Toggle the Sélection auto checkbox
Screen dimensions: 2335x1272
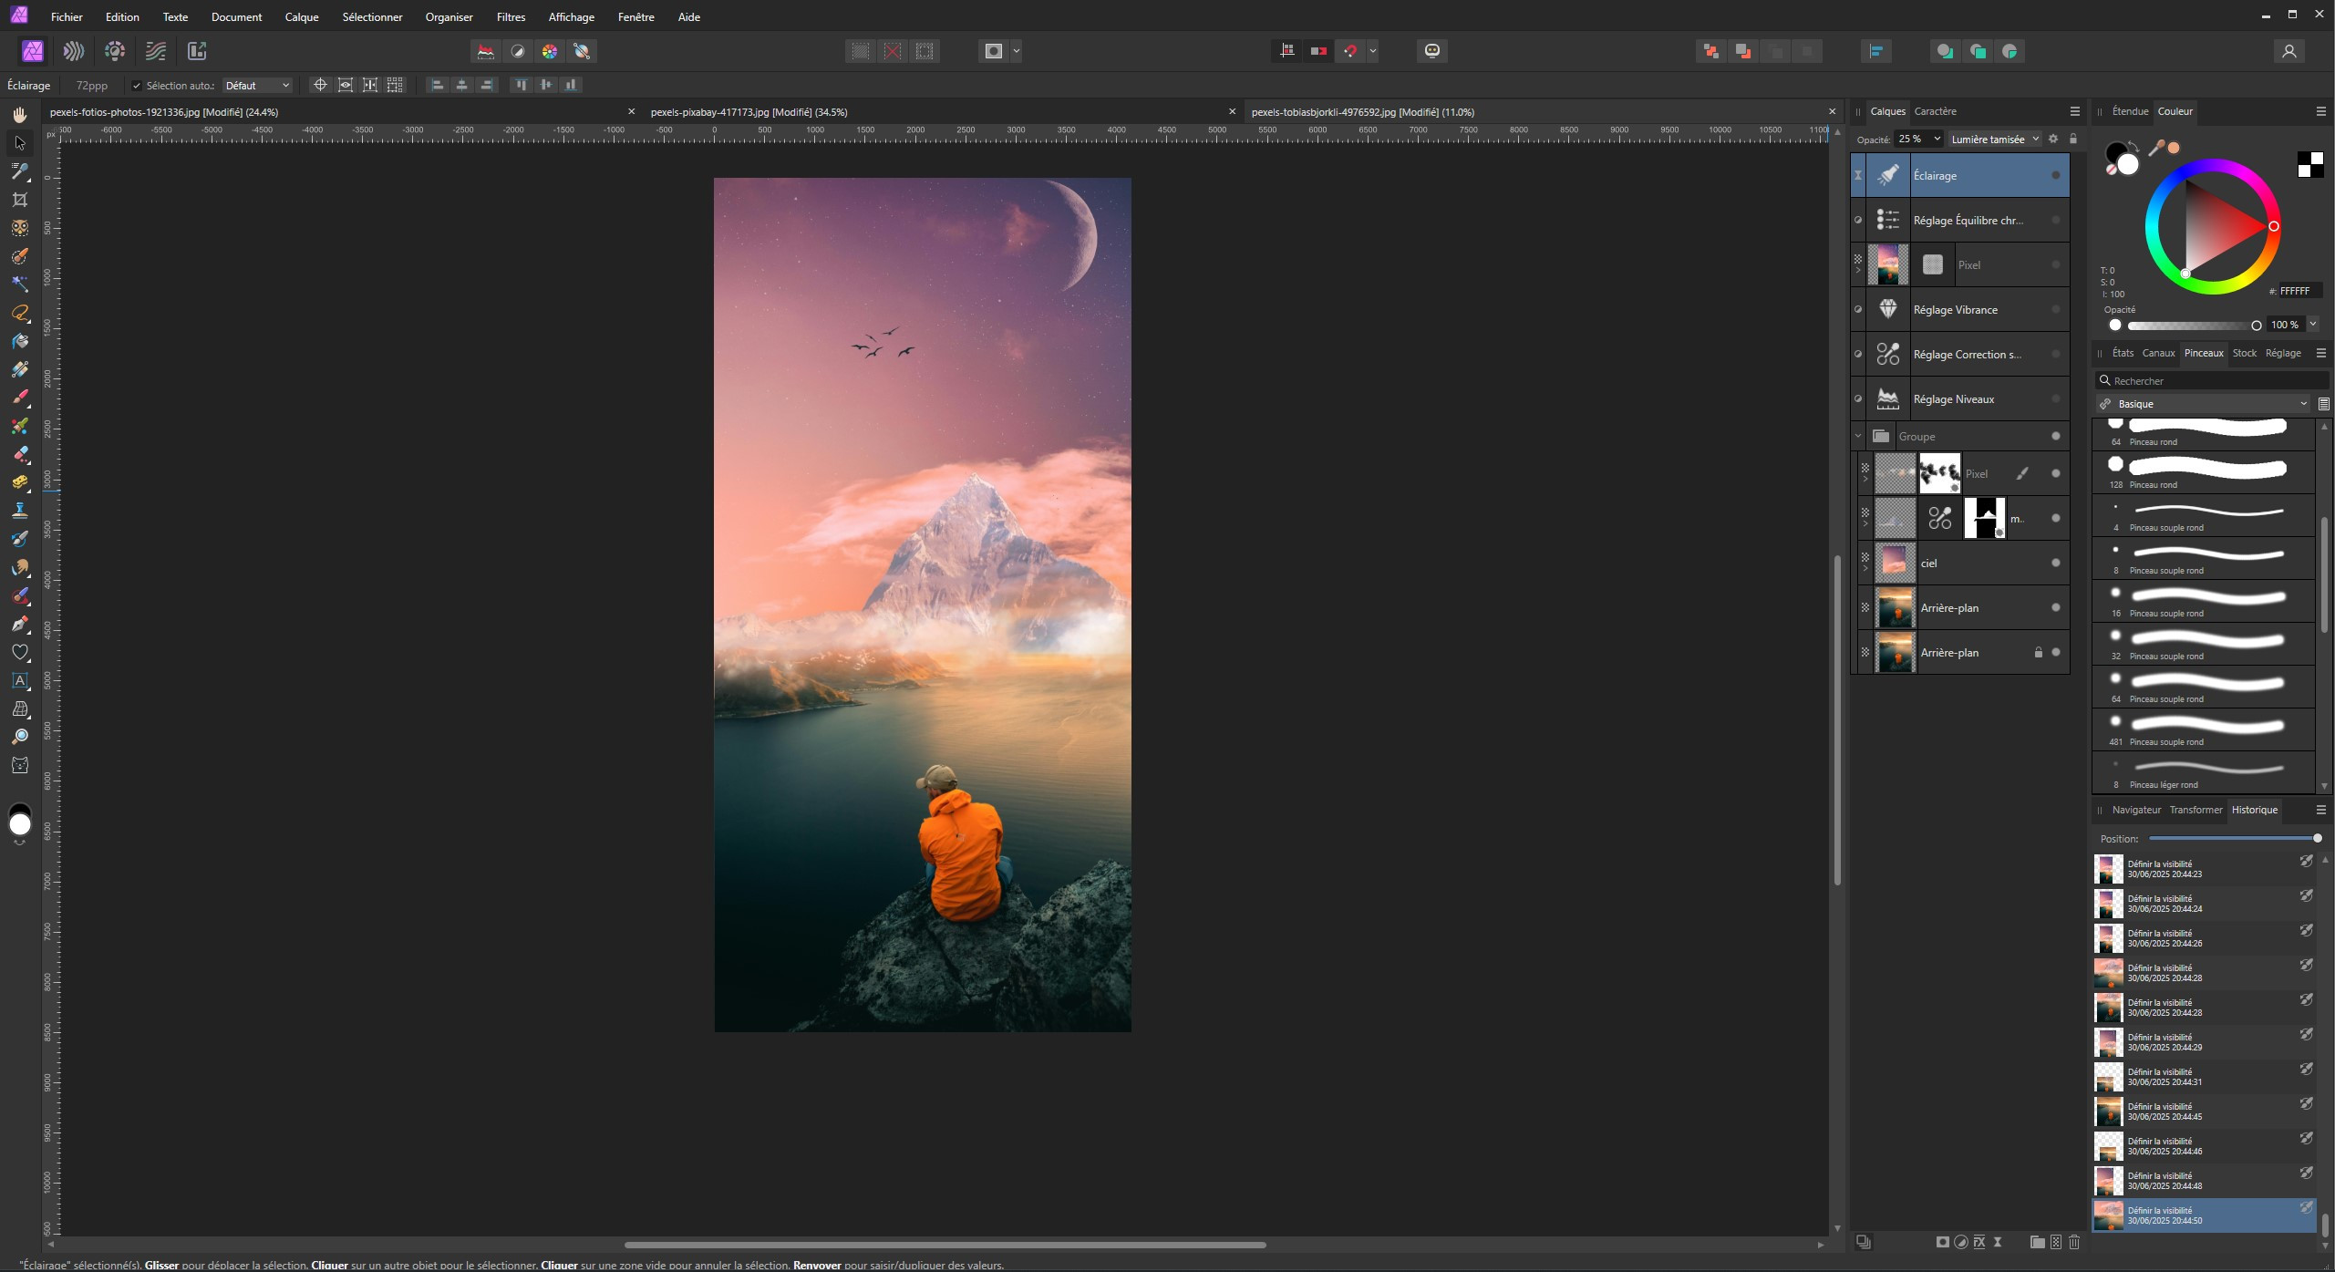pyautogui.click(x=137, y=86)
